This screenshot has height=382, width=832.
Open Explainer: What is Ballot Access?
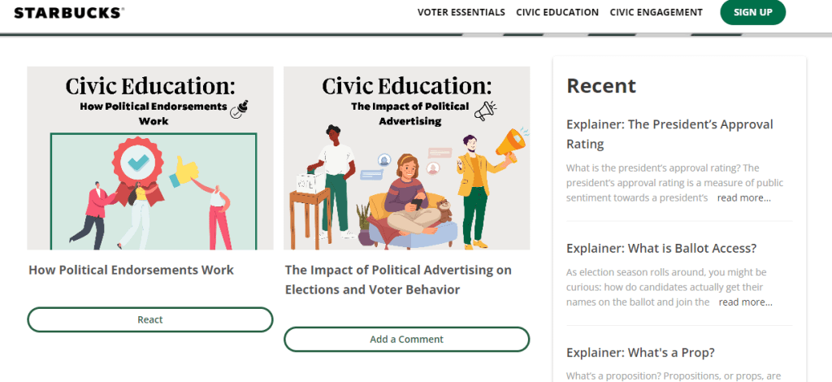click(x=661, y=249)
